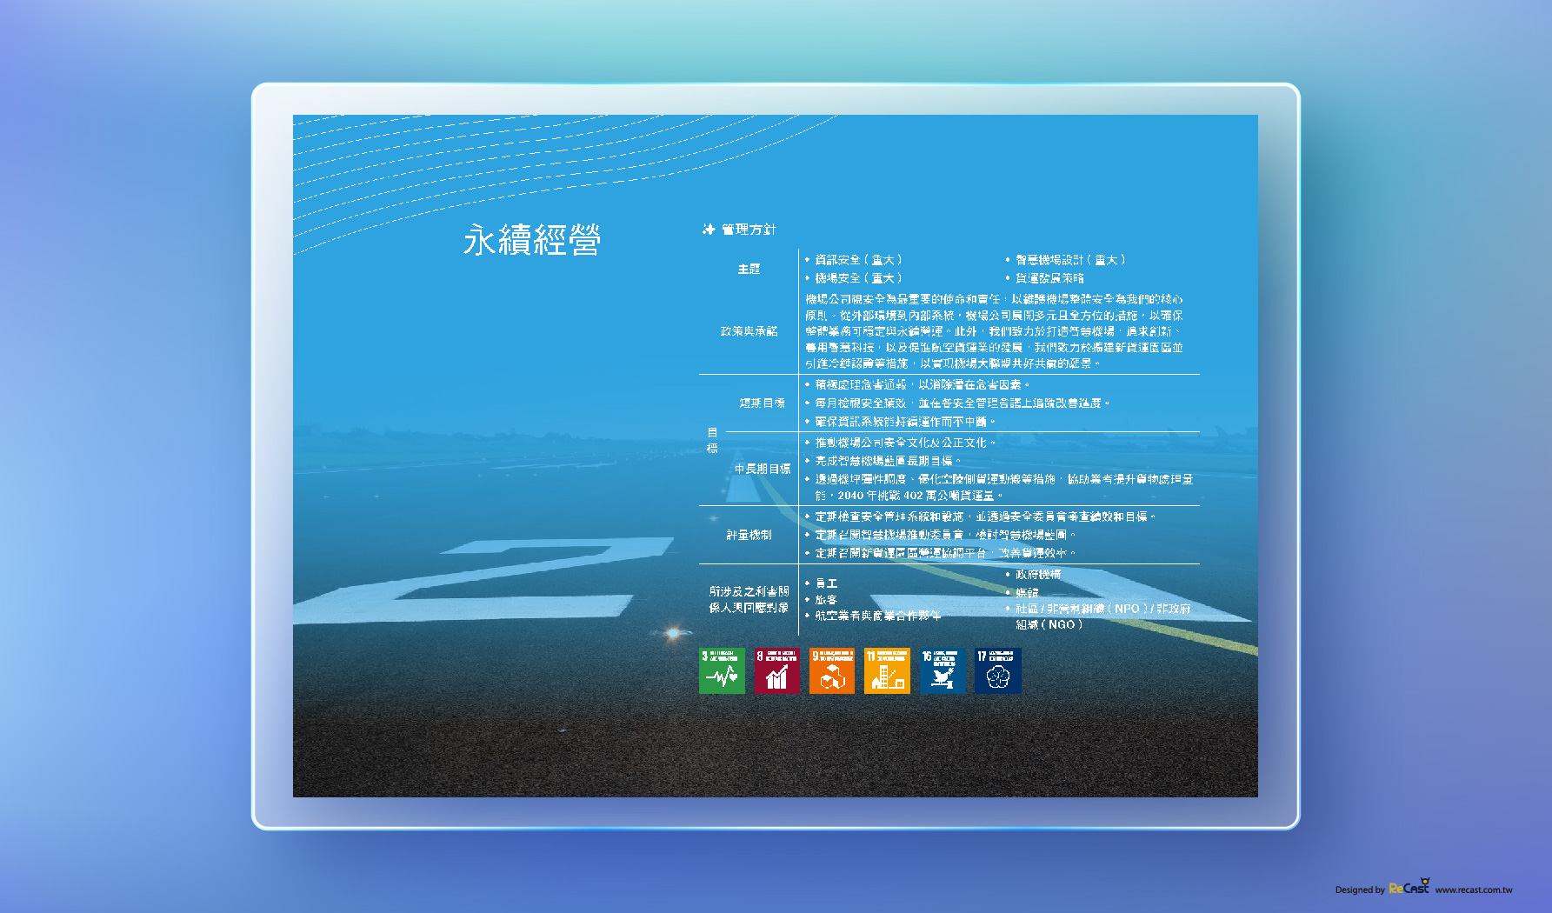Screen dimensions: 1552x913
Task: Click the bullet 每月檢視安全績效
Action: pyautogui.click(x=957, y=403)
